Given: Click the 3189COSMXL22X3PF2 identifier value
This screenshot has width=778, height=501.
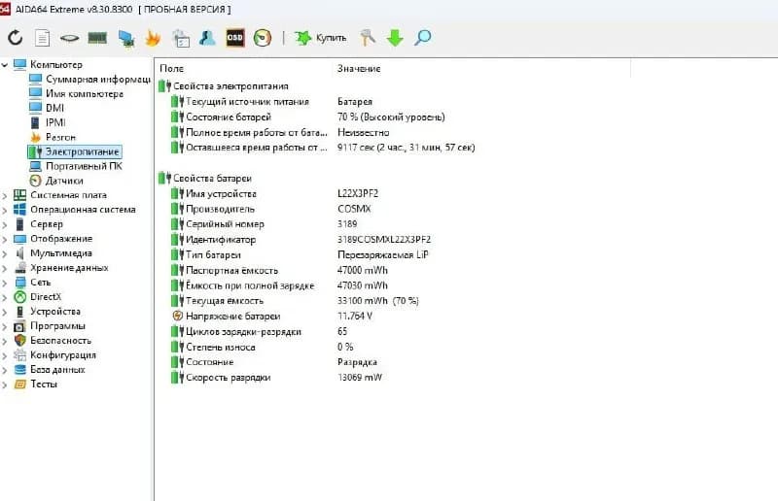Looking at the screenshot, I should [x=384, y=240].
